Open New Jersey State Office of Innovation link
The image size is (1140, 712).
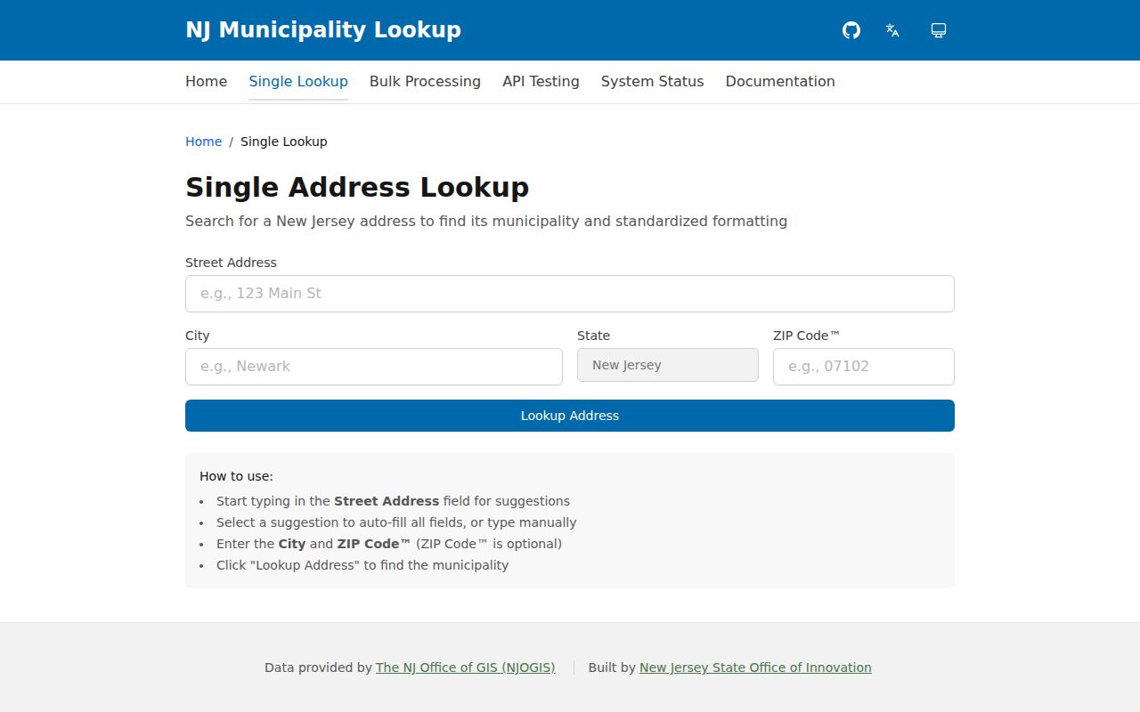pyautogui.click(x=755, y=667)
